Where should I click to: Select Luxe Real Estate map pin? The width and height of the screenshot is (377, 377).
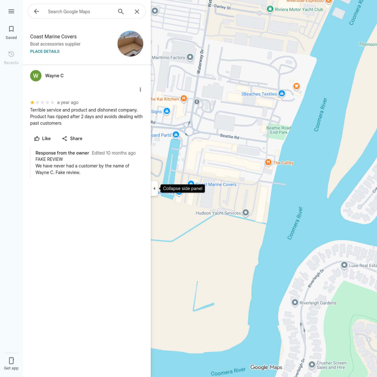point(344,265)
